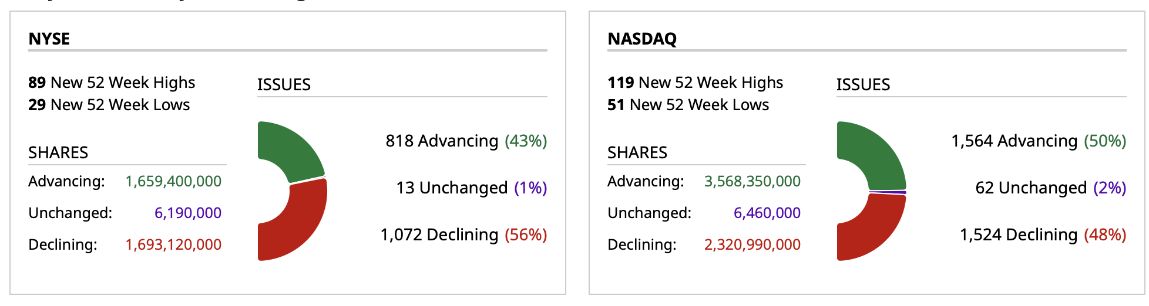Select the 13 Unchanged (1%) label

471,188
